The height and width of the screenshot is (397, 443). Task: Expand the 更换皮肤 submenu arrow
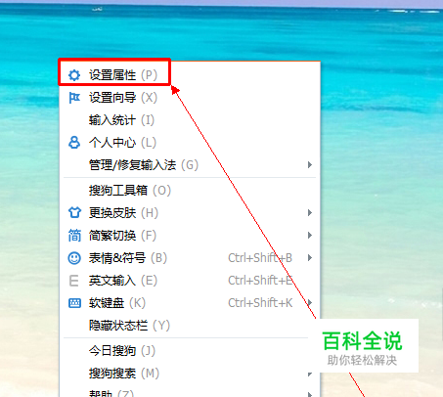[x=310, y=213]
